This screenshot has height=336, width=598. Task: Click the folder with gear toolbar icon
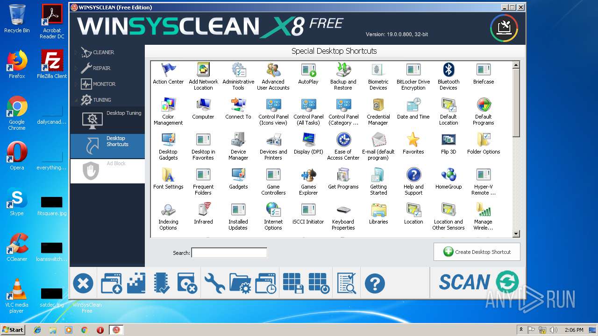tap(241, 283)
